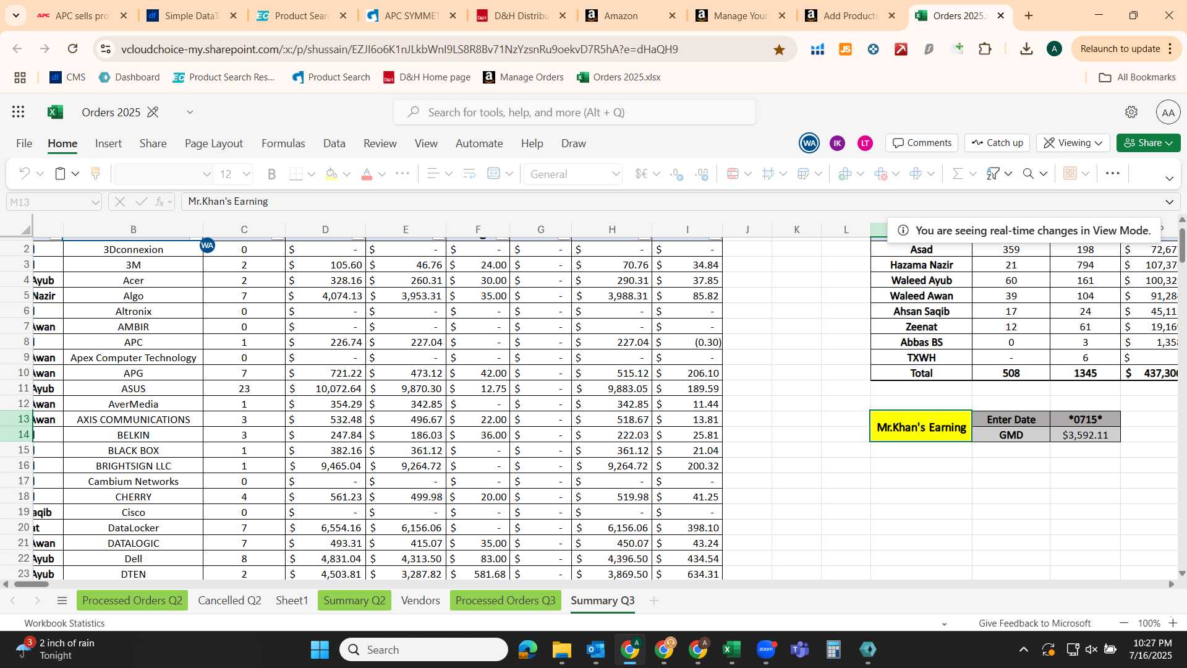Click the IK collaborator presence avatar

(837, 143)
